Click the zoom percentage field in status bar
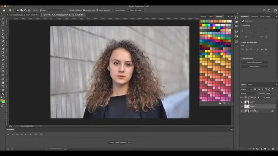The image size is (278, 156). point(10,126)
